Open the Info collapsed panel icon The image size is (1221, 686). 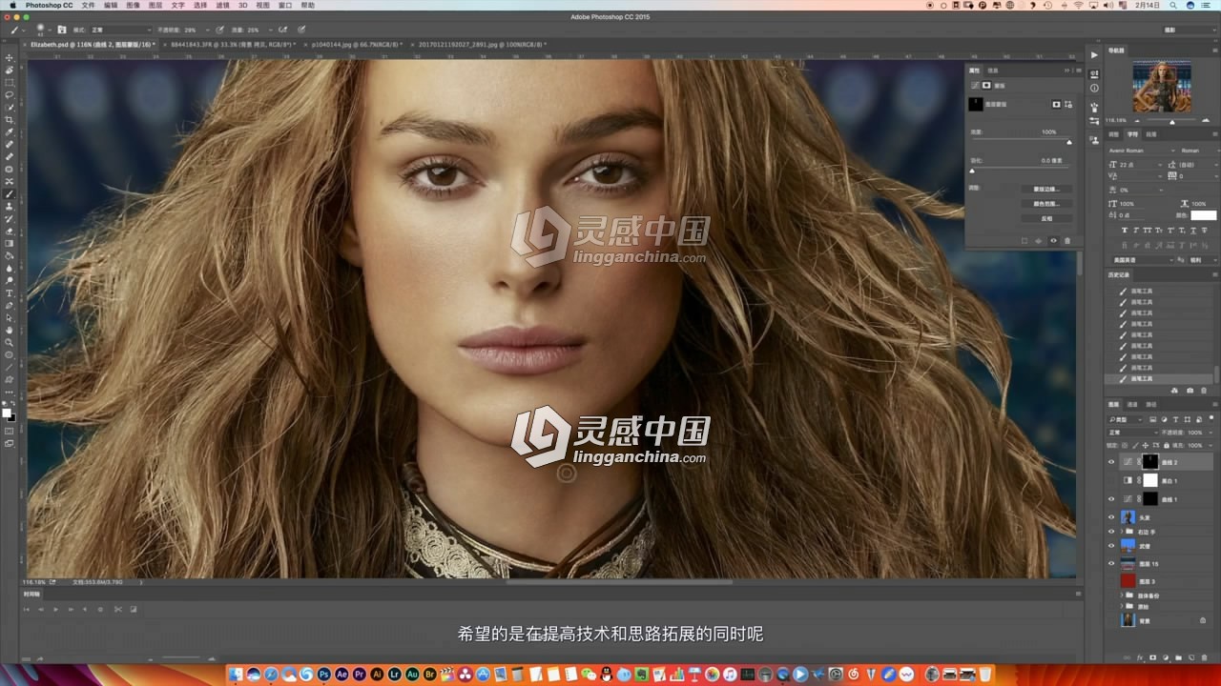point(1094,89)
